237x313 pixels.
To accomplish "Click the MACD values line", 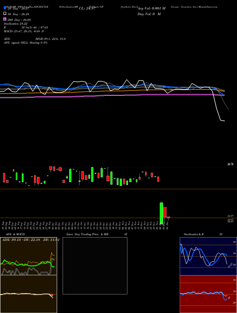I will click(x=24, y=31).
